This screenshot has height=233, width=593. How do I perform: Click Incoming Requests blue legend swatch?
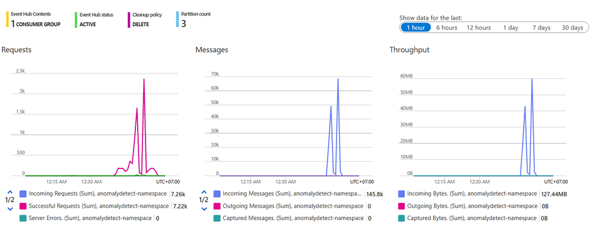point(23,194)
